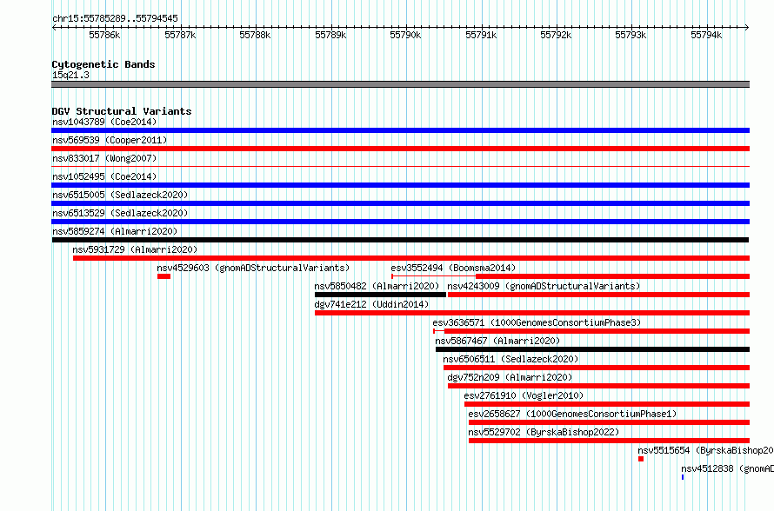The image size is (774, 511).
Task: Select the black nsv5867467 variant bar
Action: tap(592, 349)
